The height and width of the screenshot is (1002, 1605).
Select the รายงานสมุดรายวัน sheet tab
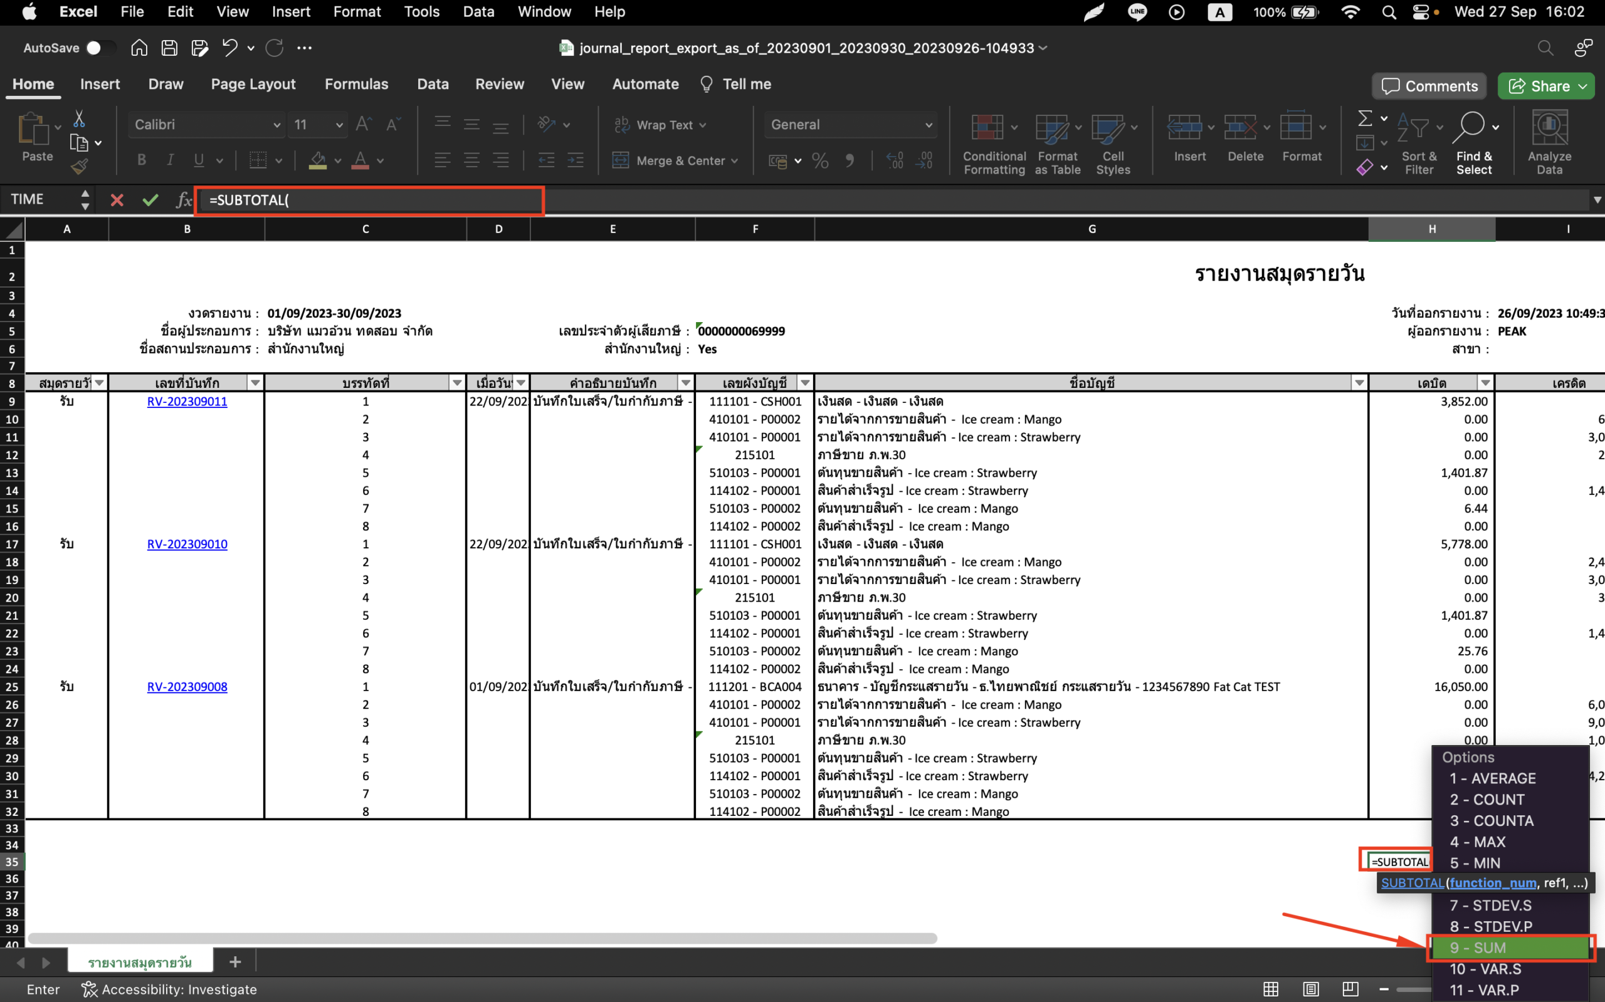pyautogui.click(x=140, y=961)
